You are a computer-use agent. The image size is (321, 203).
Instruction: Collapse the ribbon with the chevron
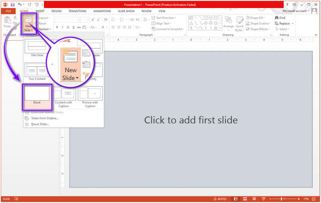tap(316, 35)
